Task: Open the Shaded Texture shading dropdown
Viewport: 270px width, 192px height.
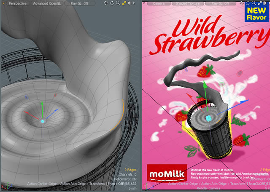Action: 188,3
